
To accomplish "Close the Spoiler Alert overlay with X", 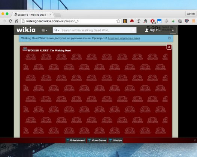I will coord(169,47).
